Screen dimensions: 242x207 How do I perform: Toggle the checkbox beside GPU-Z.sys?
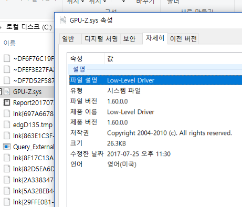point(1,92)
